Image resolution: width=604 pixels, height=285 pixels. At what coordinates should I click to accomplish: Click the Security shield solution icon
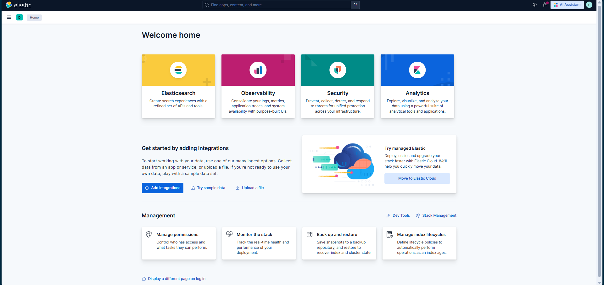(338, 70)
